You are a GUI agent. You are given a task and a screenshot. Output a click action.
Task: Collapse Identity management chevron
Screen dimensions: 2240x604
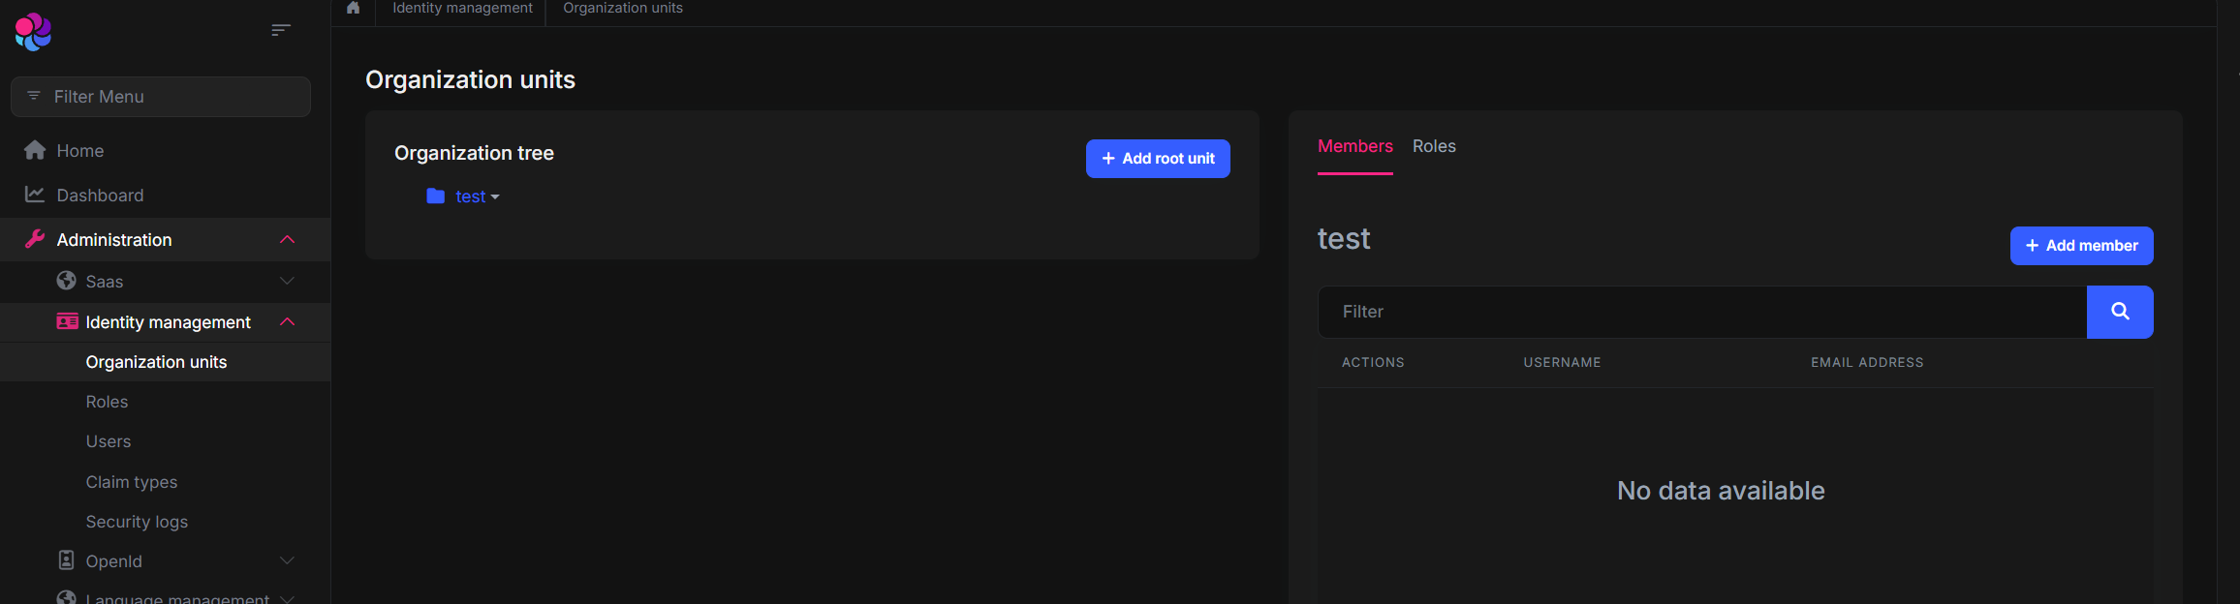click(287, 321)
